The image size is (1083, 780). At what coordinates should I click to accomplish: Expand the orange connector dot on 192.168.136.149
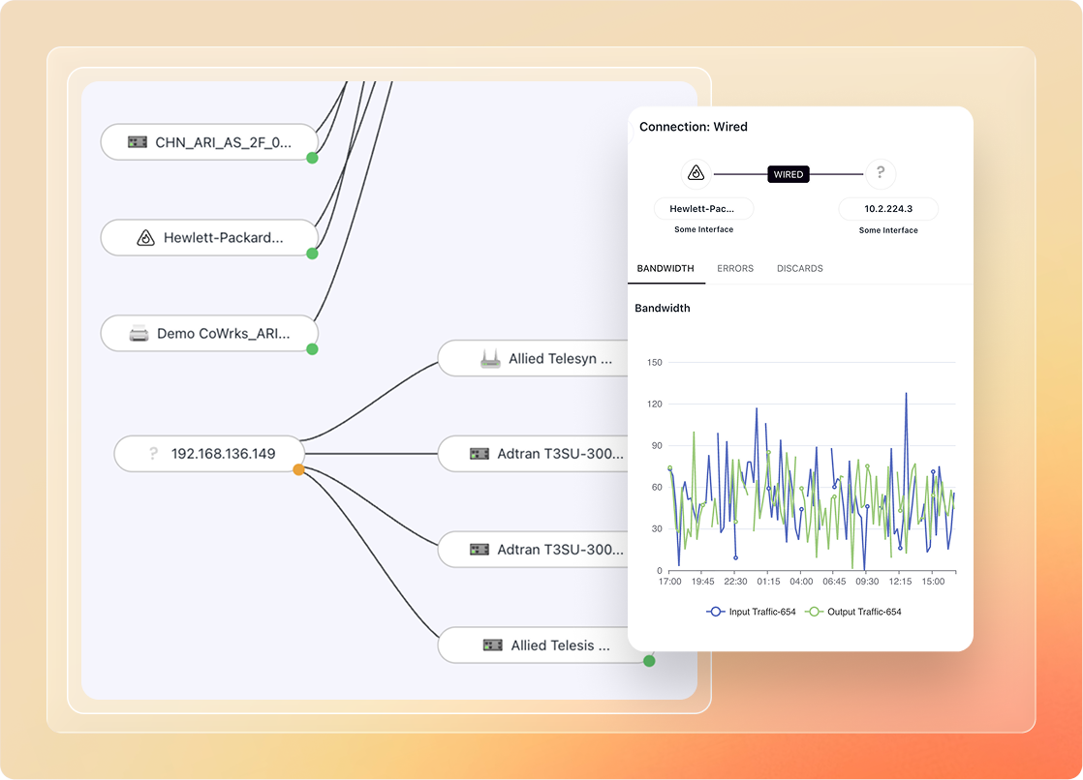tap(298, 469)
